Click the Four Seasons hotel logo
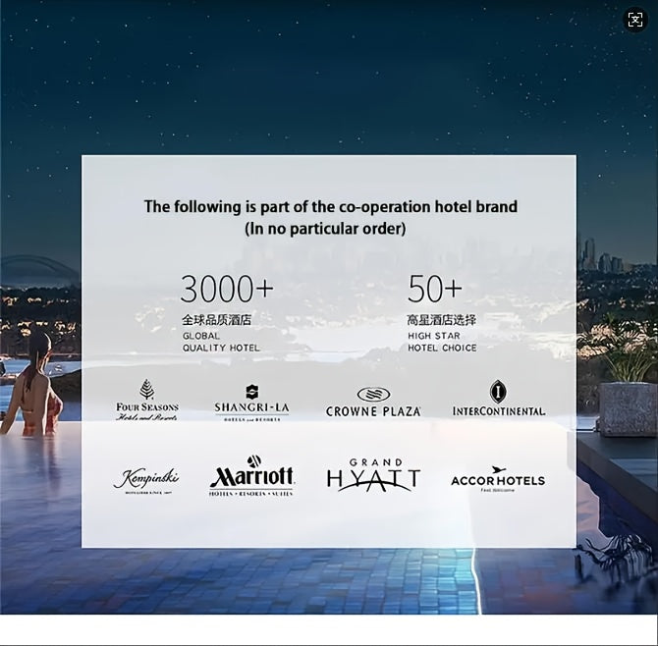The image size is (658, 646). tap(147, 400)
